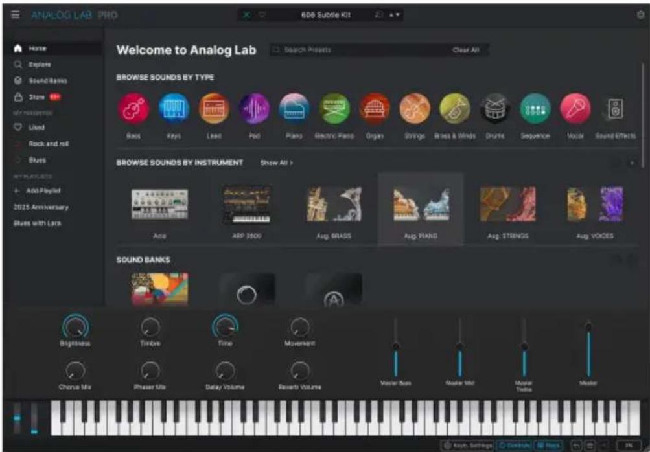
Task: Click the heart like icon in preset bar
Action: [x=262, y=15]
